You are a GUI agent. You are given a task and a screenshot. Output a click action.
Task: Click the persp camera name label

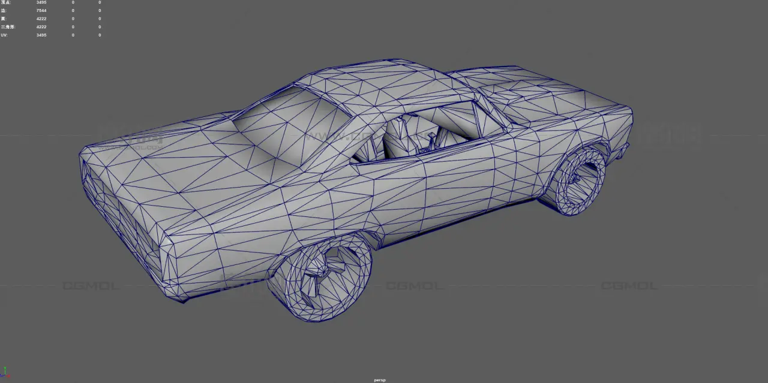(x=379, y=379)
